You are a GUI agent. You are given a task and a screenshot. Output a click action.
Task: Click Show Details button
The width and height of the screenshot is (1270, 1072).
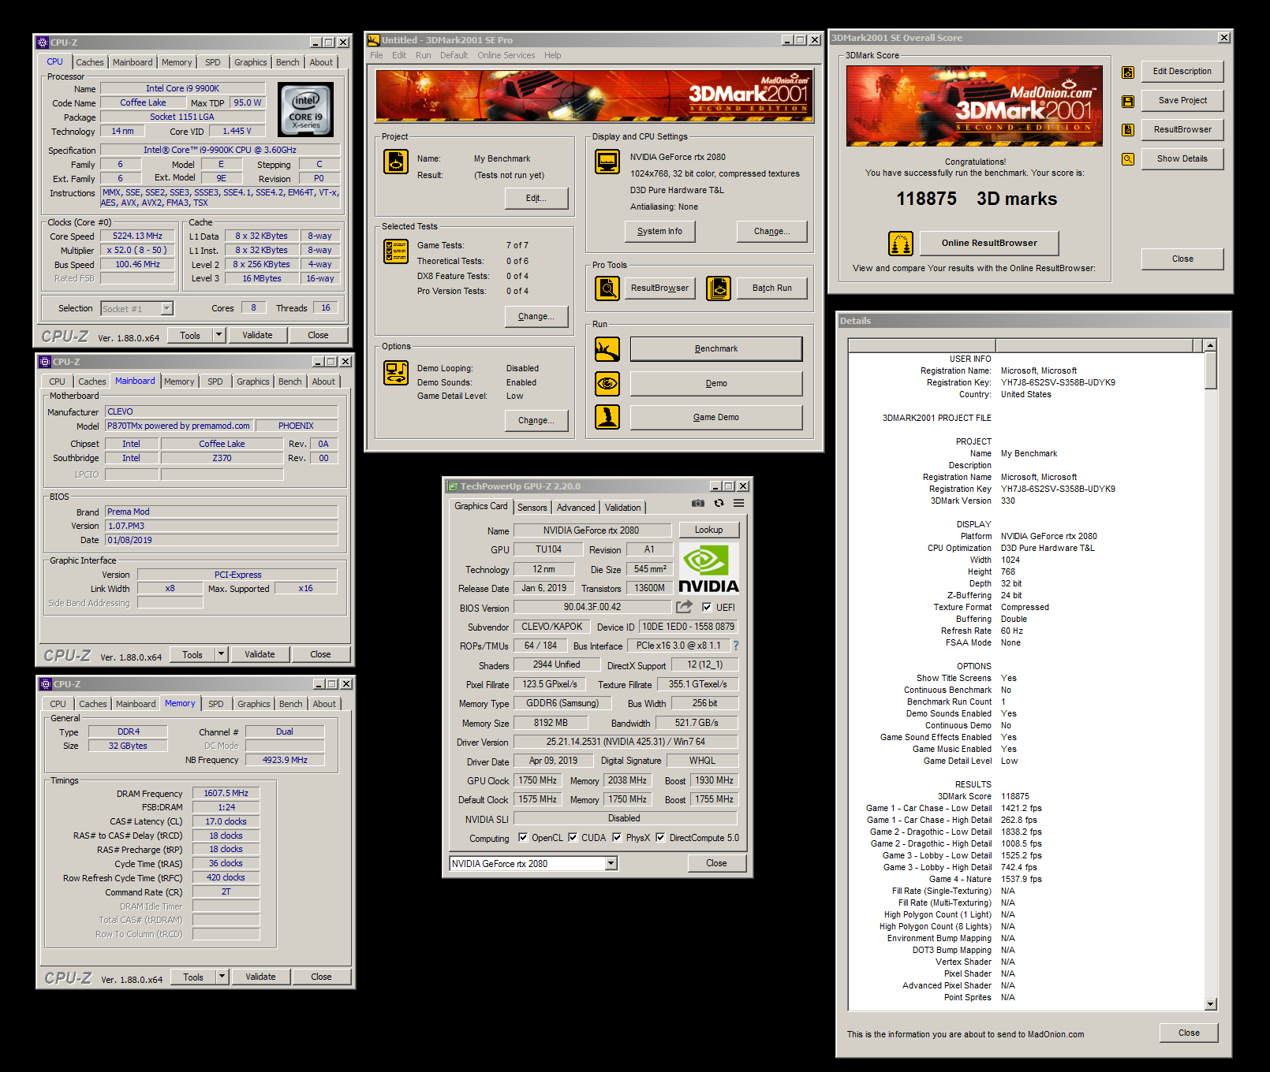(x=1182, y=159)
